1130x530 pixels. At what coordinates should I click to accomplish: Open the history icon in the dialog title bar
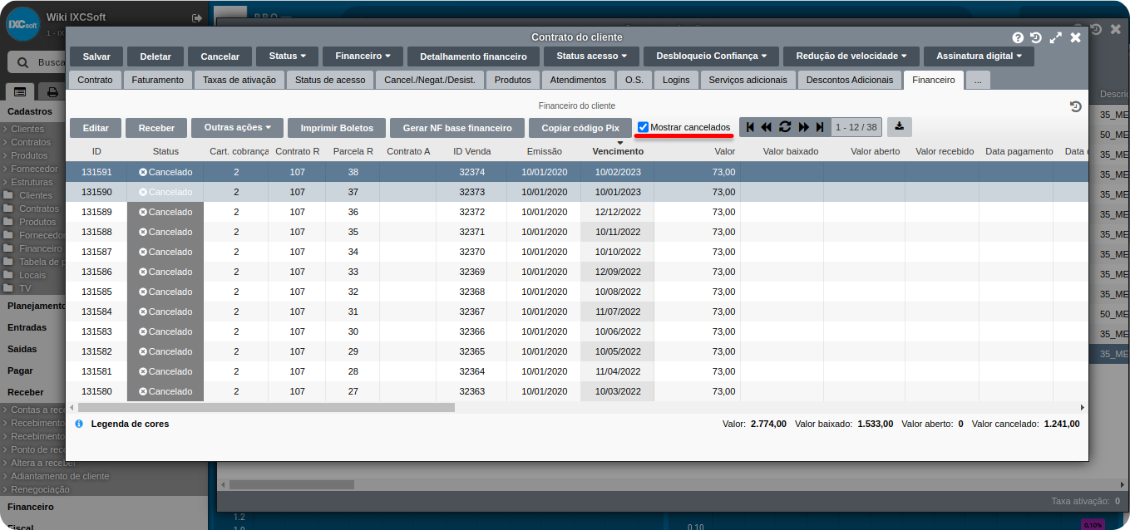pyautogui.click(x=1036, y=37)
